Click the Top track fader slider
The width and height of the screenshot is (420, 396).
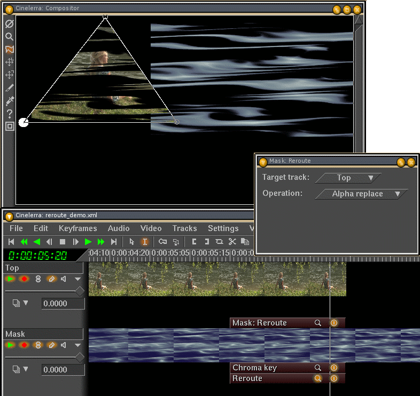79,291
